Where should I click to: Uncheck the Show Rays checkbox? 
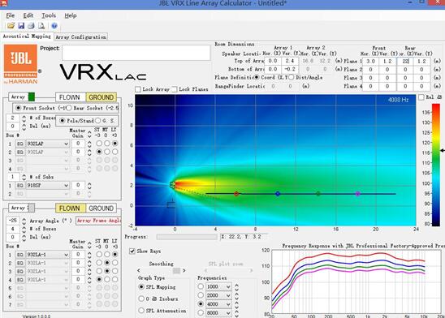click(x=132, y=251)
